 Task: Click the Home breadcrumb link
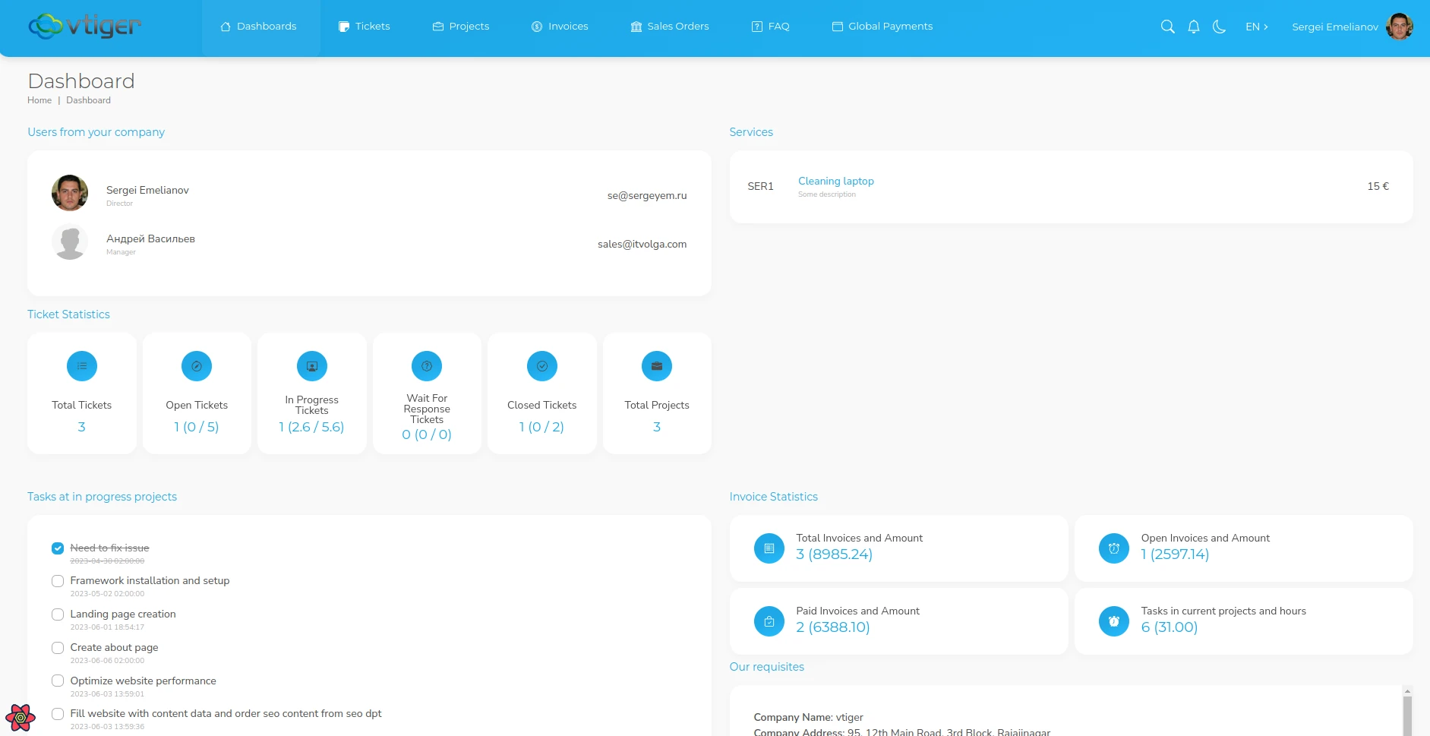[39, 100]
